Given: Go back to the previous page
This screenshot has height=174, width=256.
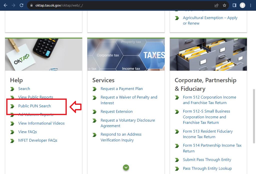Looking at the screenshot, I should click(x=5, y=6).
